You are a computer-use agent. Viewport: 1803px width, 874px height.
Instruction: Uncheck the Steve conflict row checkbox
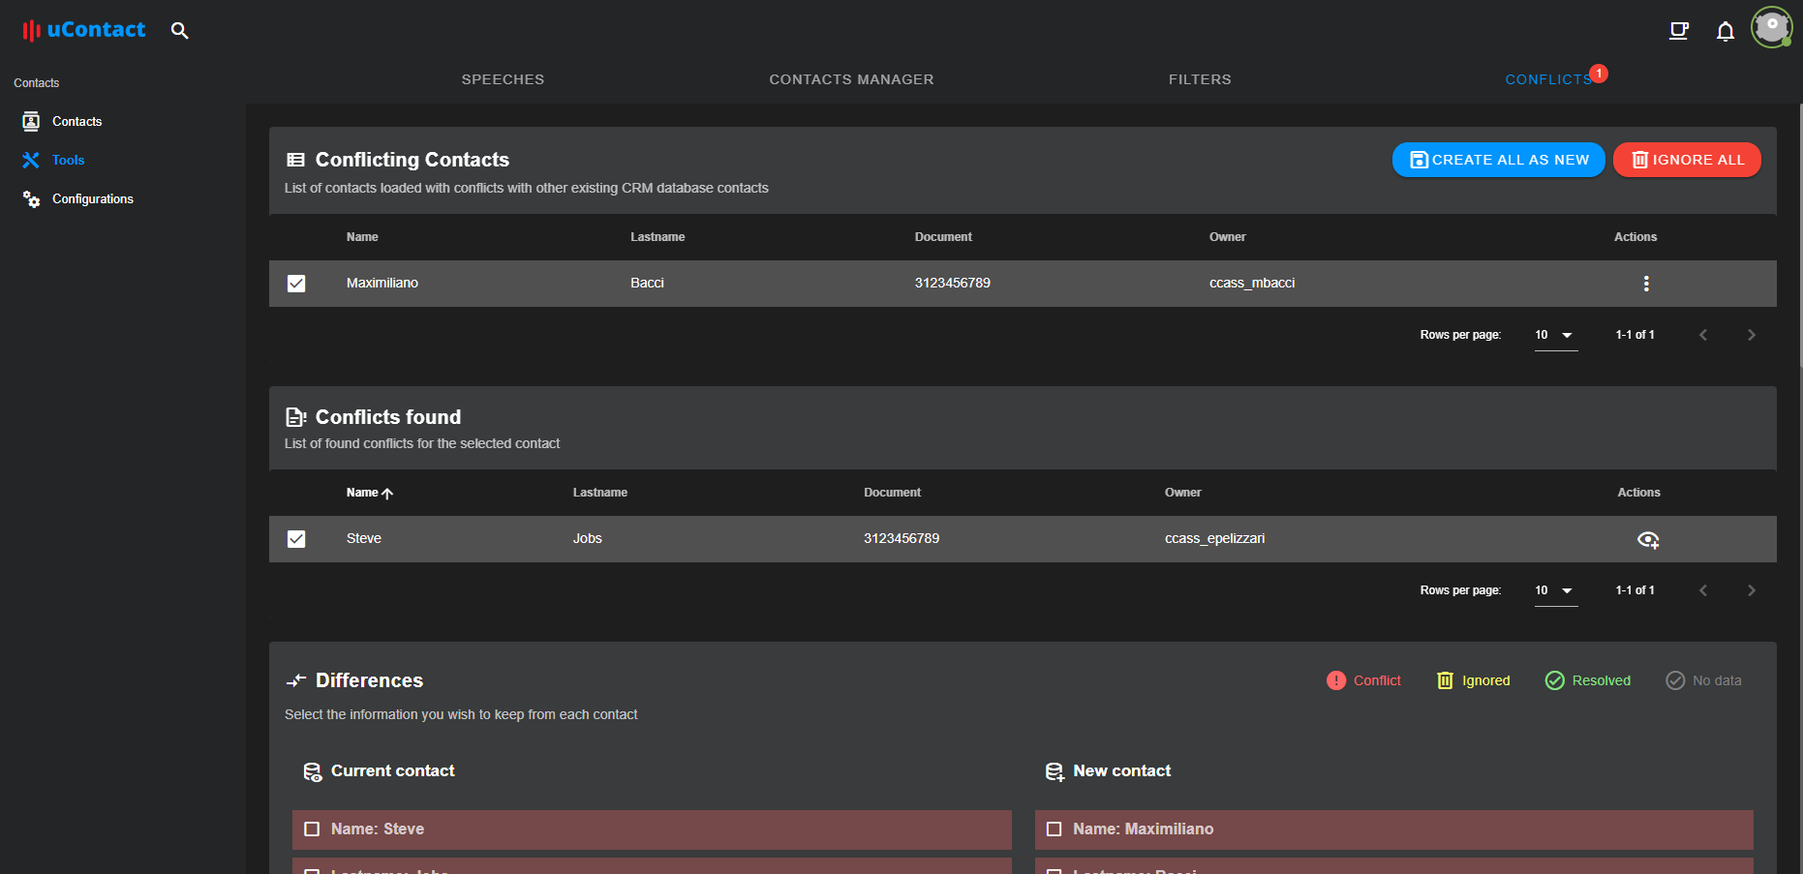(296, 539)
